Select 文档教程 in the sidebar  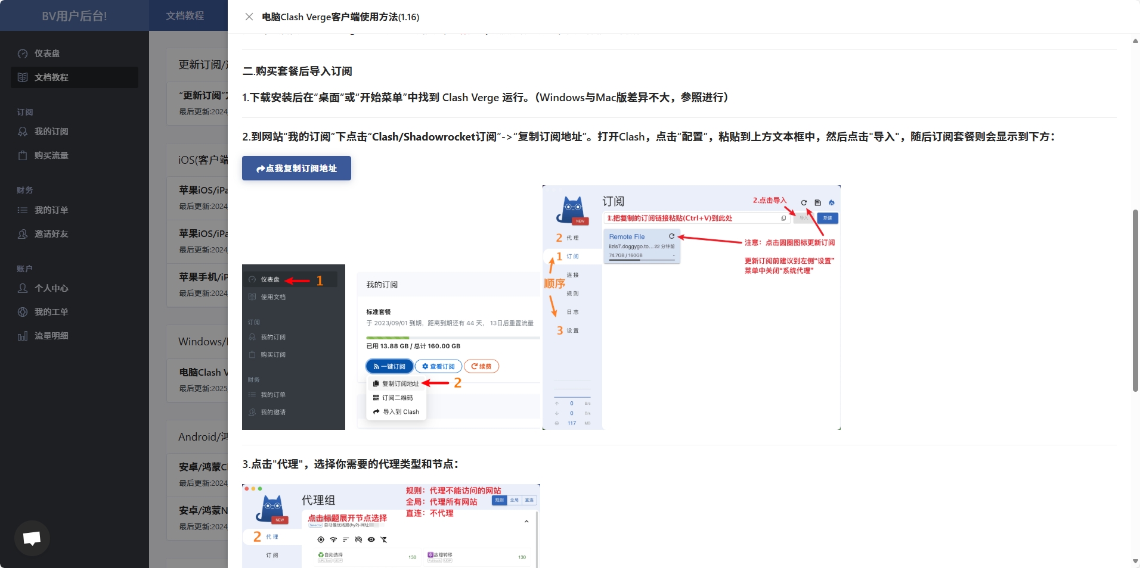[x=51, y=77]
